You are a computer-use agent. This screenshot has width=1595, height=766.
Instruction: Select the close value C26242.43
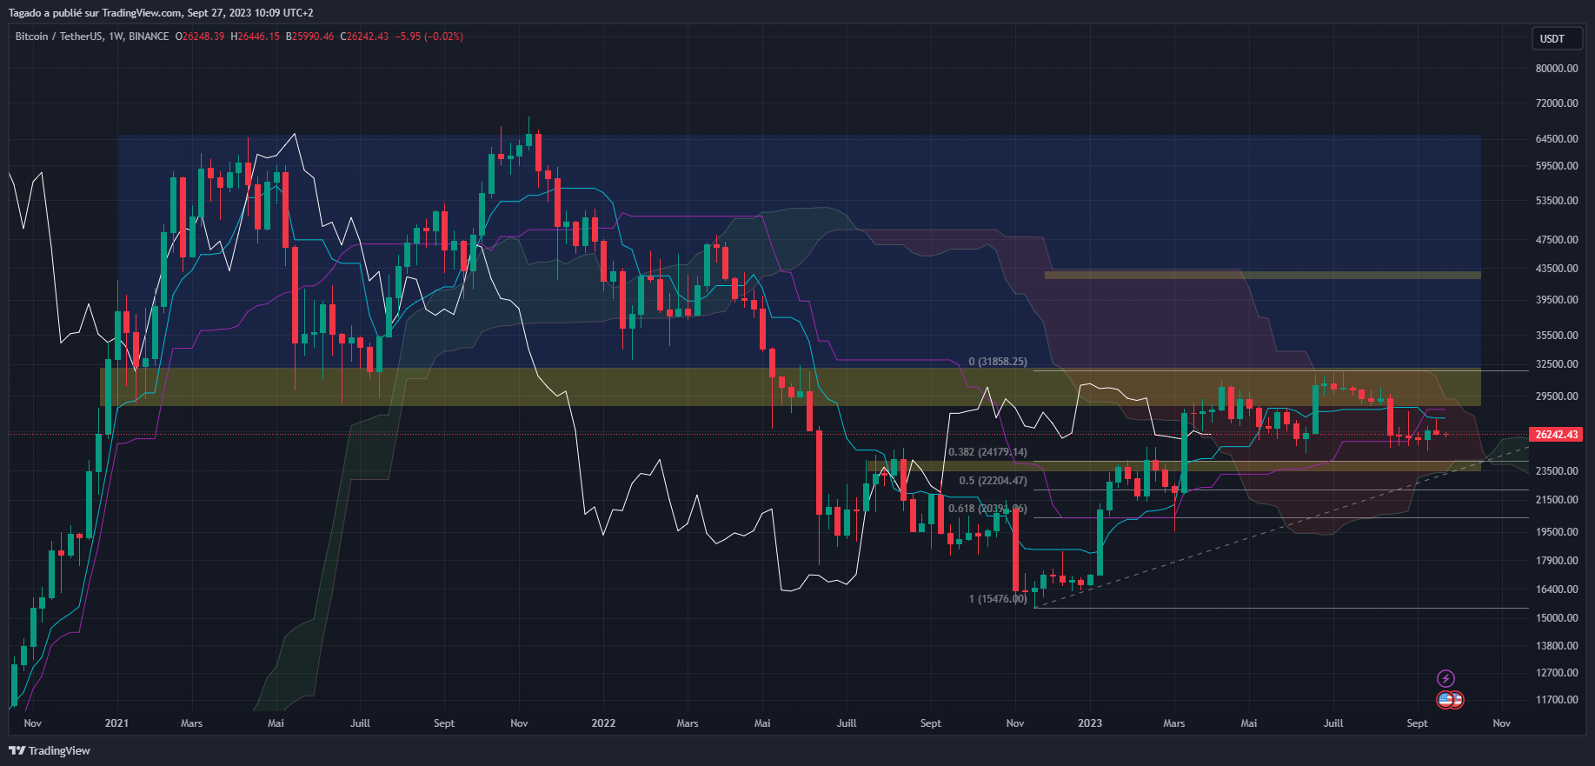(364, 37)
